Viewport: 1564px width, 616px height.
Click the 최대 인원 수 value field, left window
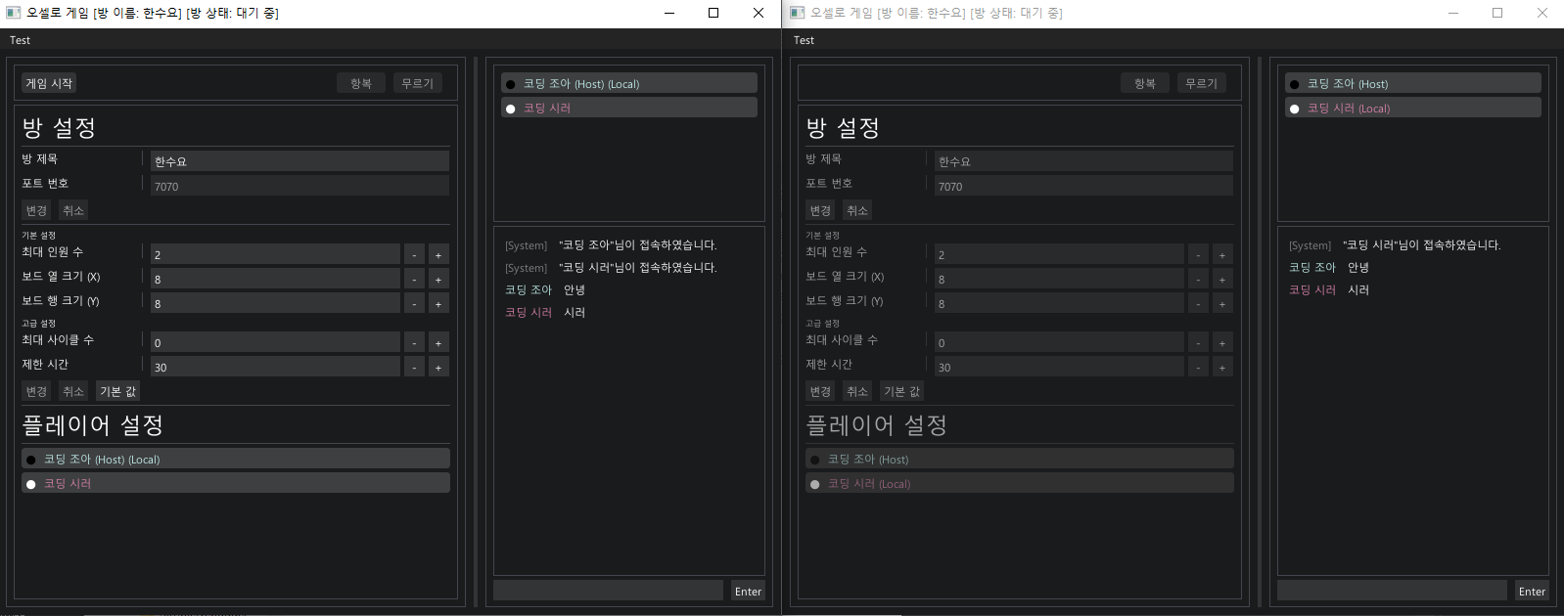[275, 254]
